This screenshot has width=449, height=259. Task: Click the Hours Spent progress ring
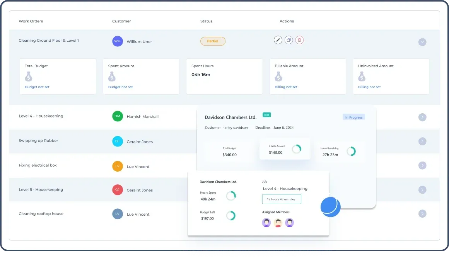coord(231,196)
